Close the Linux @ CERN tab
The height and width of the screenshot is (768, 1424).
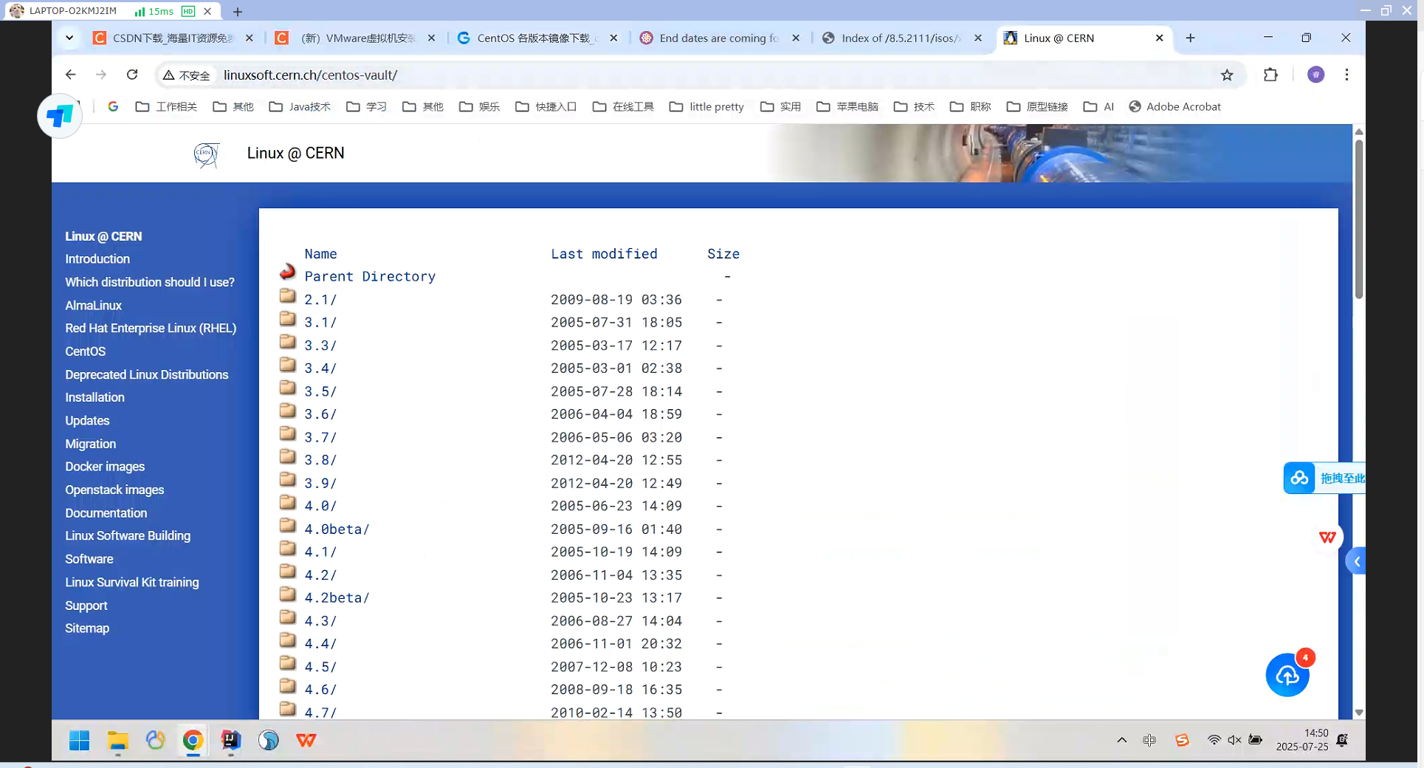click(x=1159, y=38)
